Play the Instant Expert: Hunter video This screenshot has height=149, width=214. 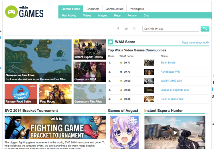pos(175,132)
